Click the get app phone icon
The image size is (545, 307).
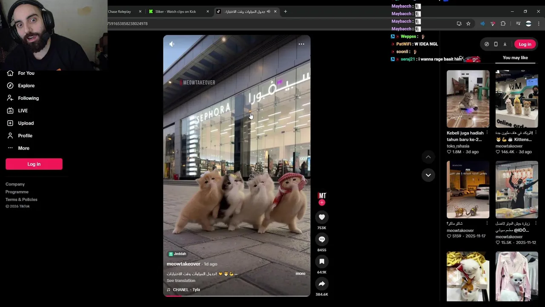(496, 44)
